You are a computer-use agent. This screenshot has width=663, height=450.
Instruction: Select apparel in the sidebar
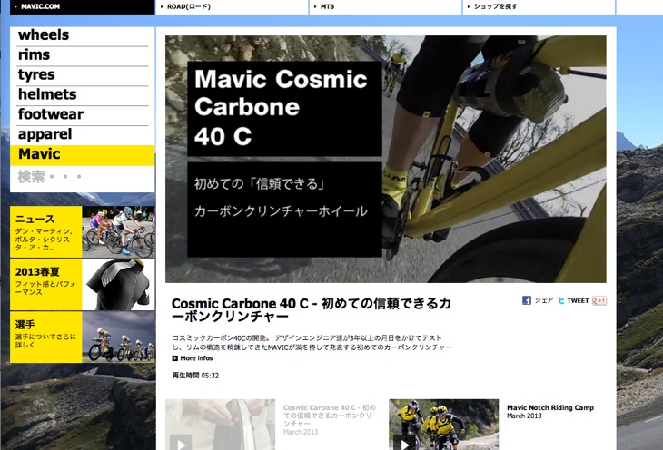click(x=83, y=135)
